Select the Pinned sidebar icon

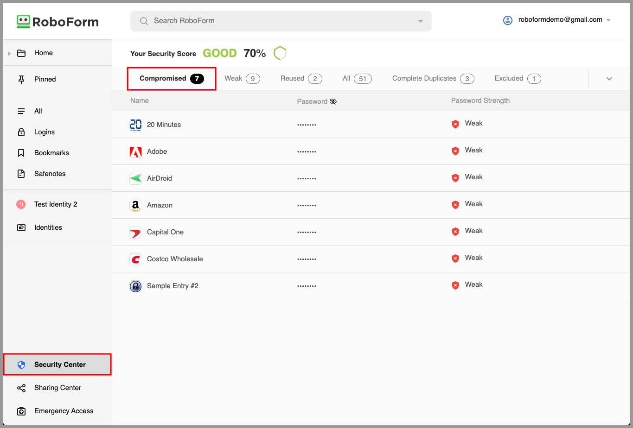[21, 79]
